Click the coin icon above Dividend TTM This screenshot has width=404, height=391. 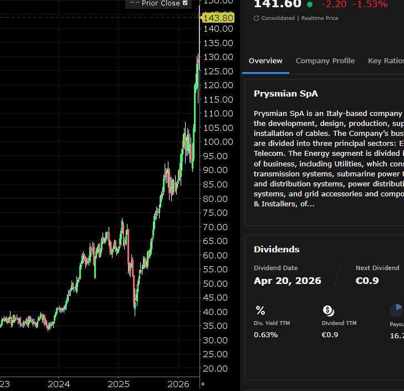(x=329, y=311)
